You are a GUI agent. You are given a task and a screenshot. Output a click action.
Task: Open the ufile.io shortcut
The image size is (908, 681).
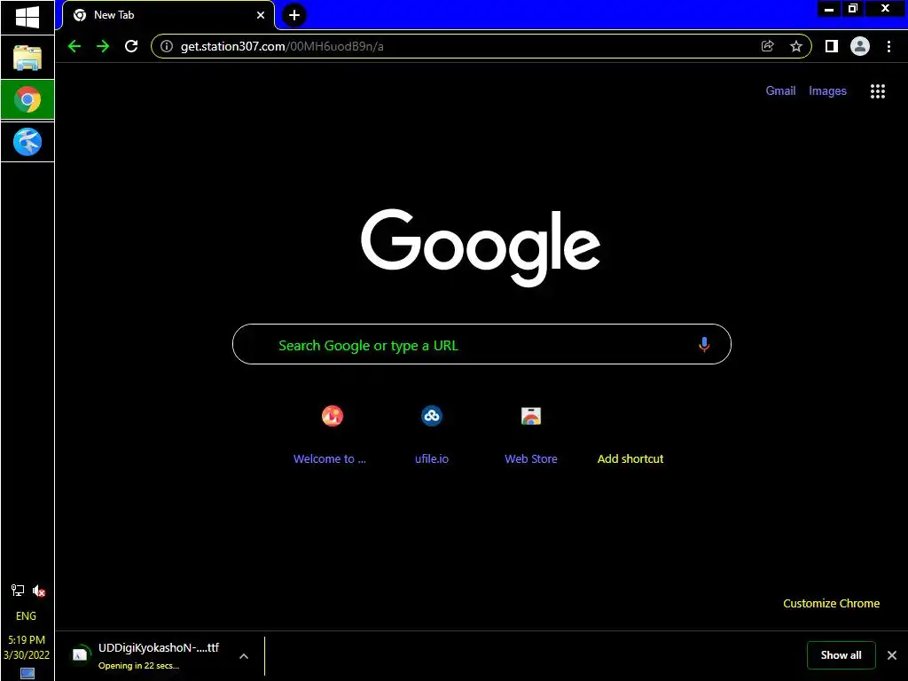(432, 434)
